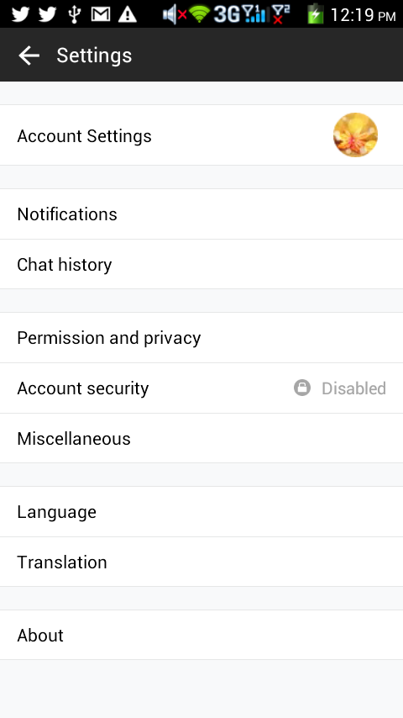Open Permission and privacy

click(x=201, y=337)
